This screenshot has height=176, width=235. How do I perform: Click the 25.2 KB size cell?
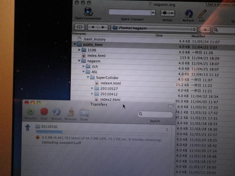[x=182, y=85]
